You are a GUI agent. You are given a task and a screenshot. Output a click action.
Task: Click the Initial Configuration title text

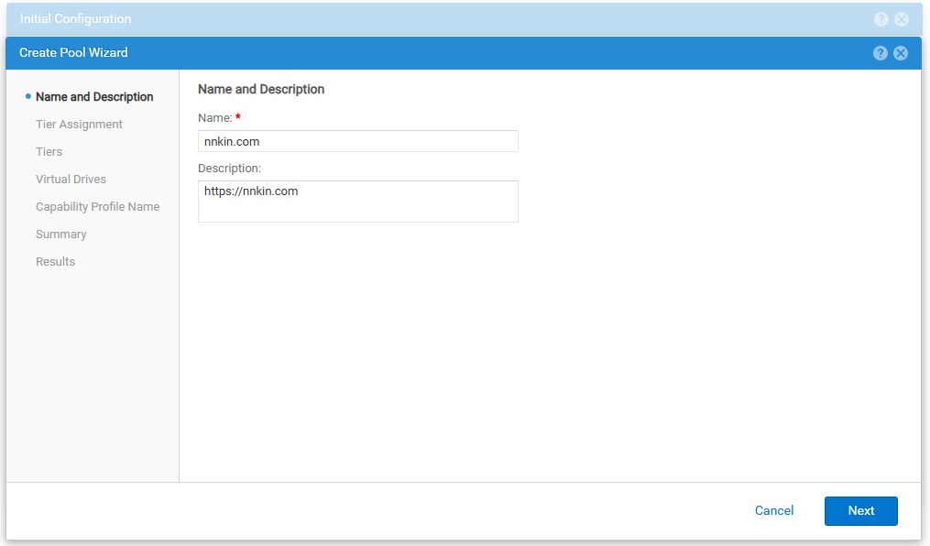(x=75, y=19)
